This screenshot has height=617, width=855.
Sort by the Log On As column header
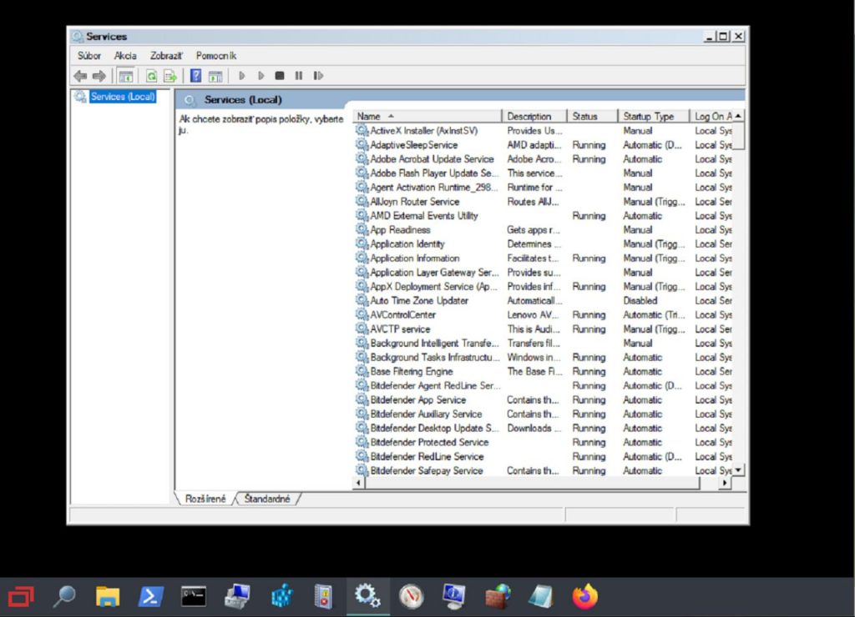coord(711,116)
